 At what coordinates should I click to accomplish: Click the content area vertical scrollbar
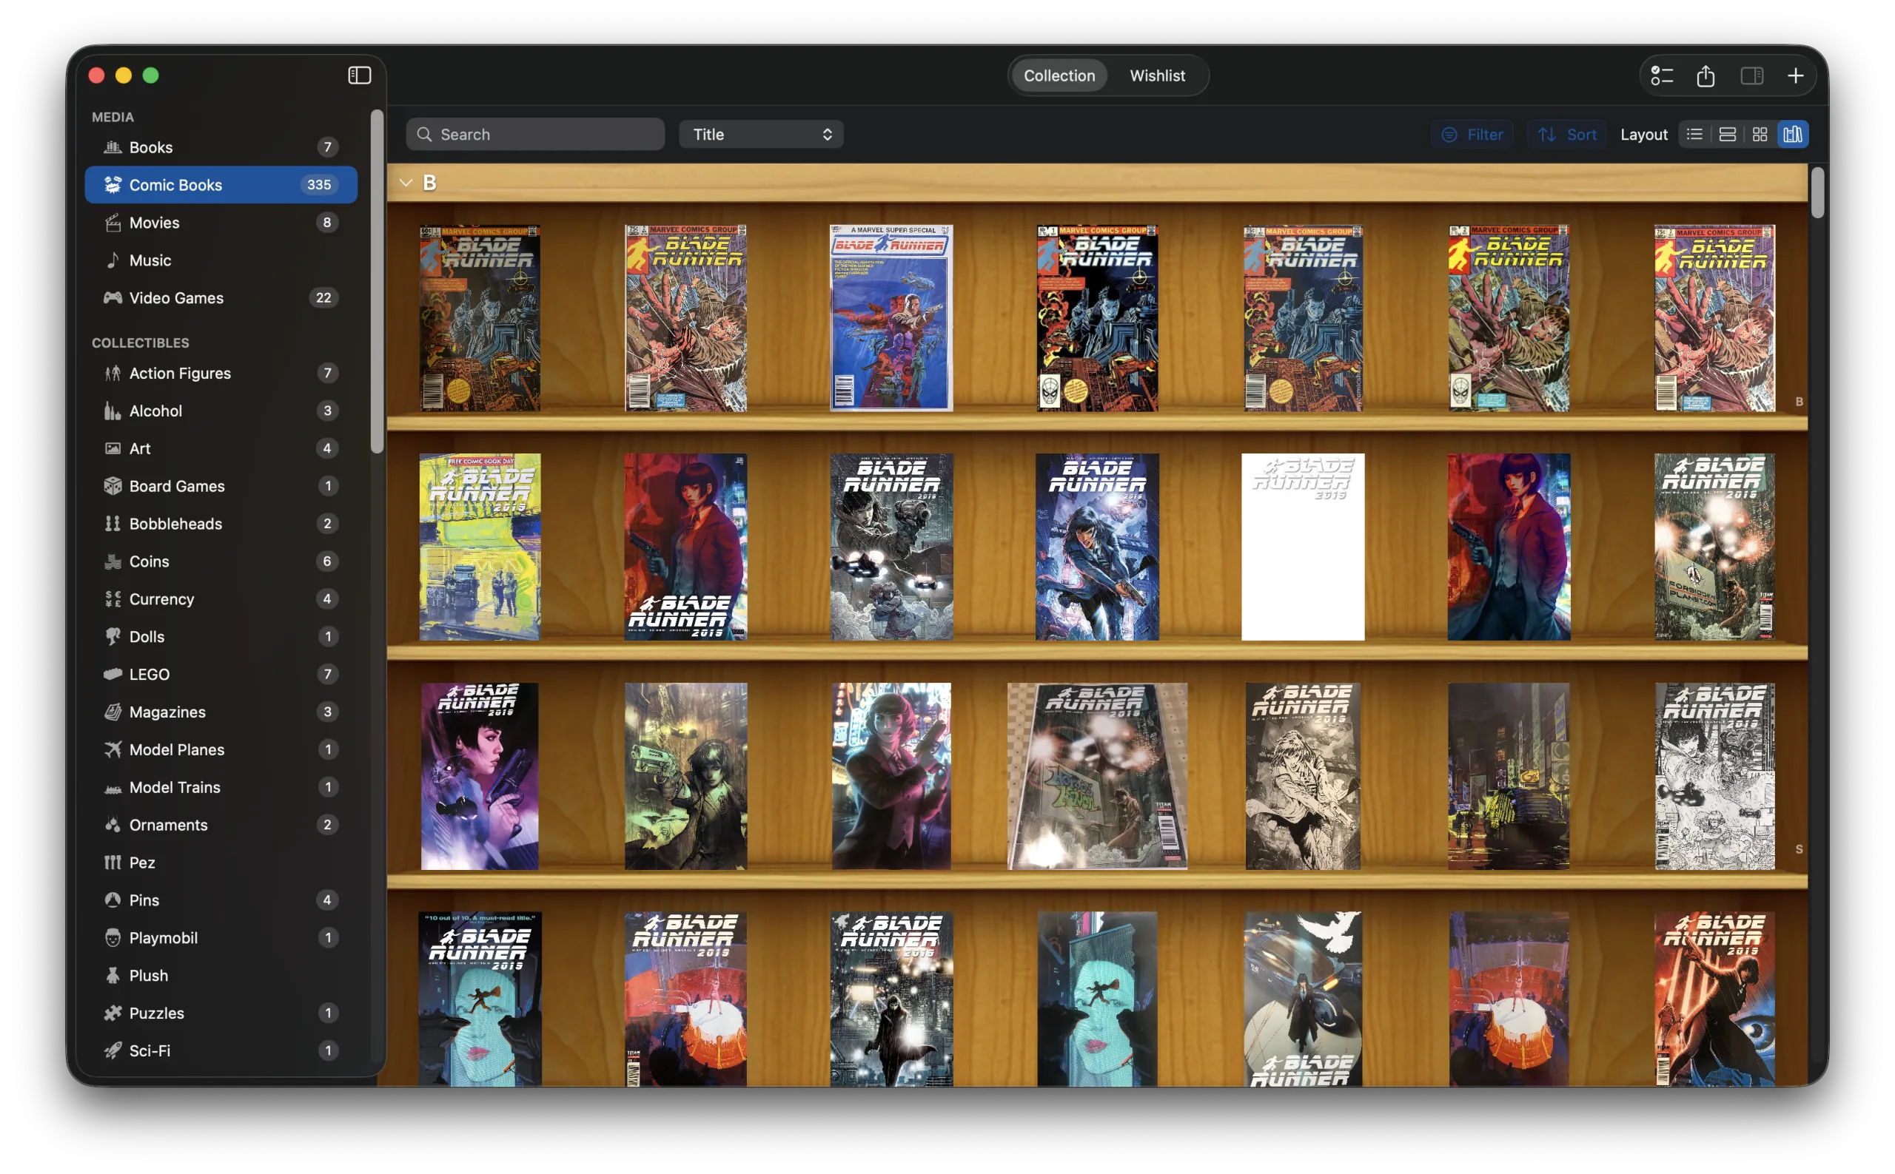click(x=1817, y=192)
